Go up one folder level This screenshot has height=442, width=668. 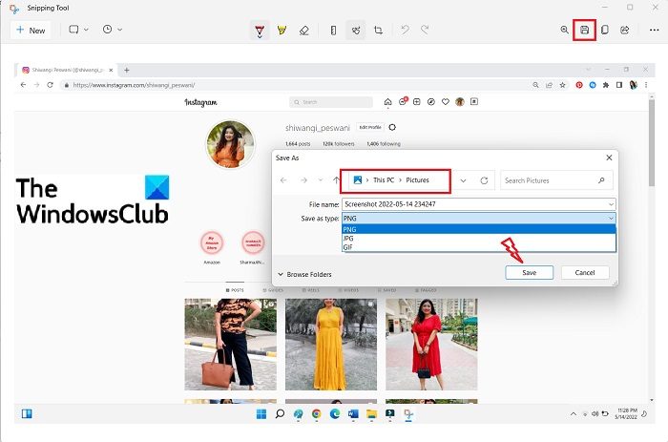pos(336,180)
